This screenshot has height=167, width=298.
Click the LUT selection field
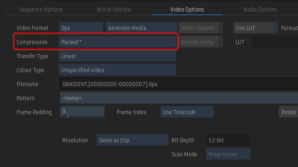274,42
